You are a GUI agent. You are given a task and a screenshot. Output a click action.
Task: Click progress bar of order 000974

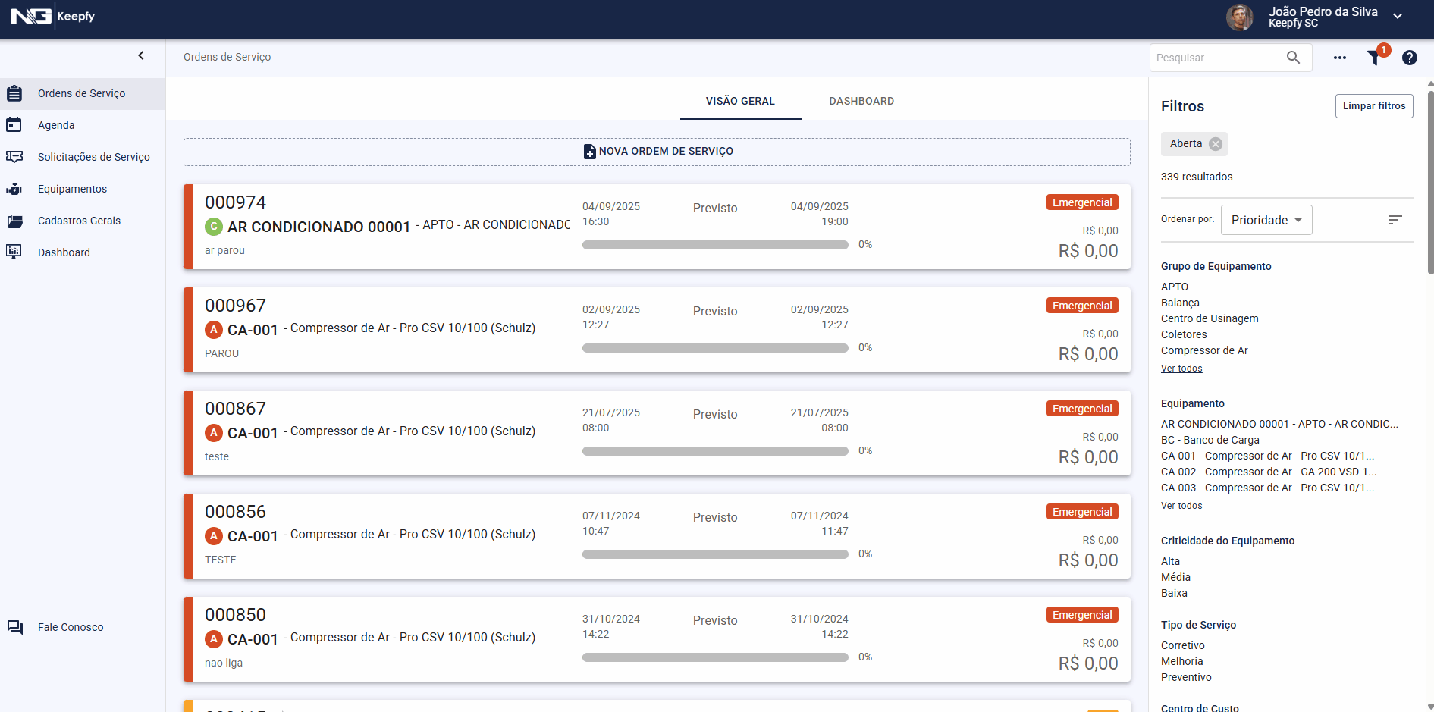click(x=714, y=245)
